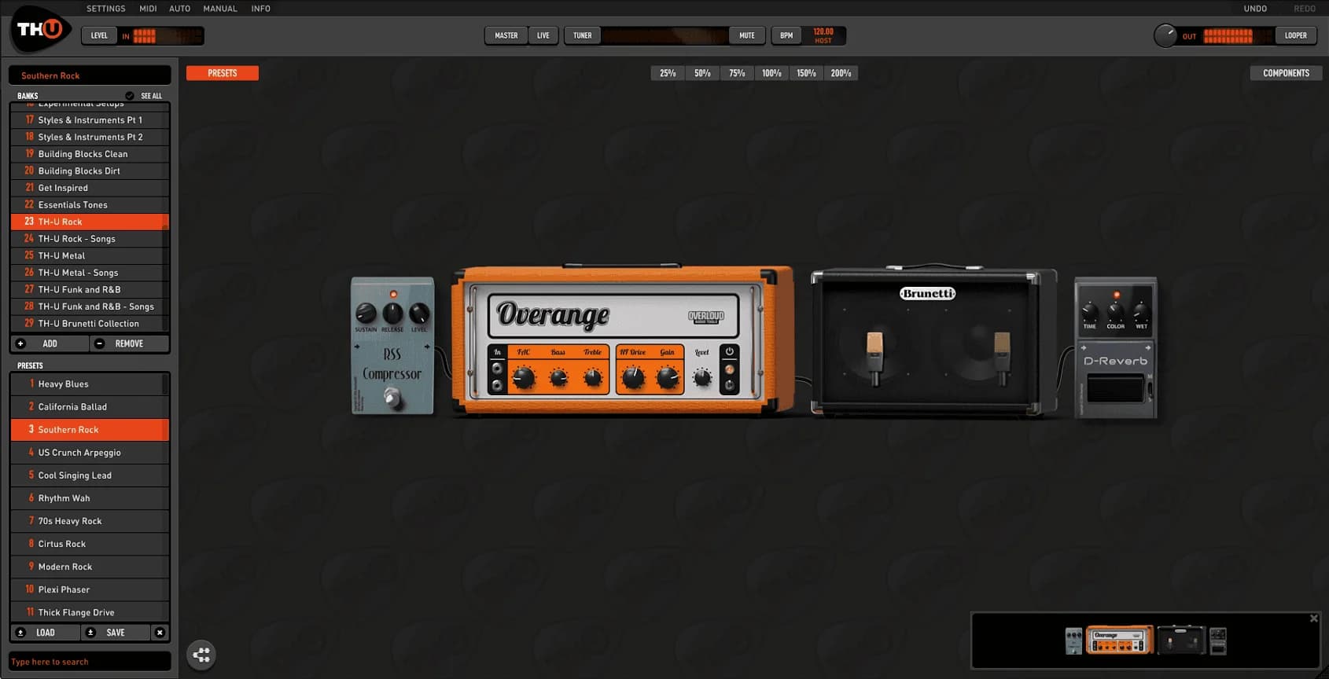1329x679 pixels.
Task: Open the TH-U Metal bank
Action: pos(61,255)
